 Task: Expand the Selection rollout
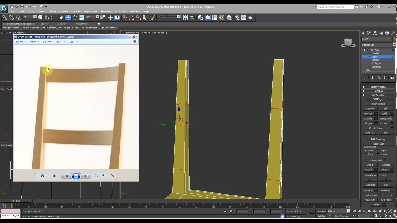coord(378,91)
